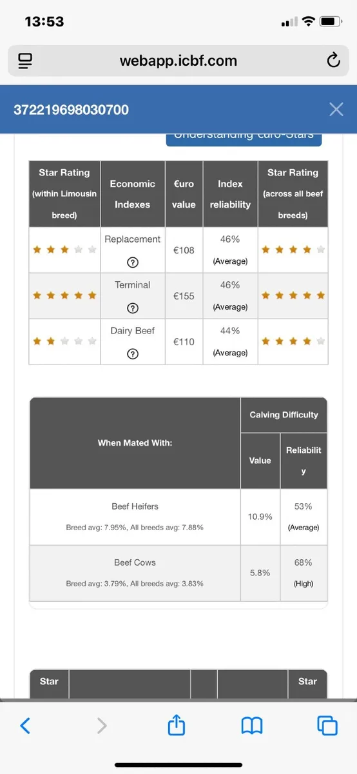The height and width of the screenshot is (774, 357).
Task: Go back to the previous page
Action: tap(24, 726)
